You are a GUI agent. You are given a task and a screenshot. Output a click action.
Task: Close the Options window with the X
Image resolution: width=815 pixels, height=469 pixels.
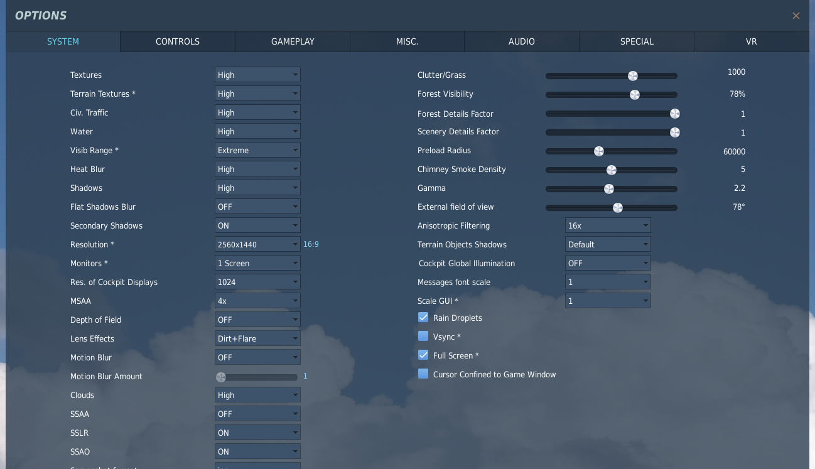(796, 16)
